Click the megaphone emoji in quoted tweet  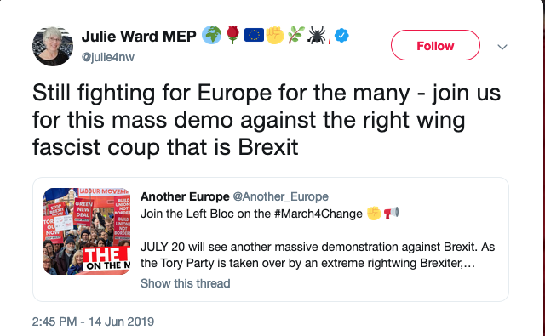[392, 214]
